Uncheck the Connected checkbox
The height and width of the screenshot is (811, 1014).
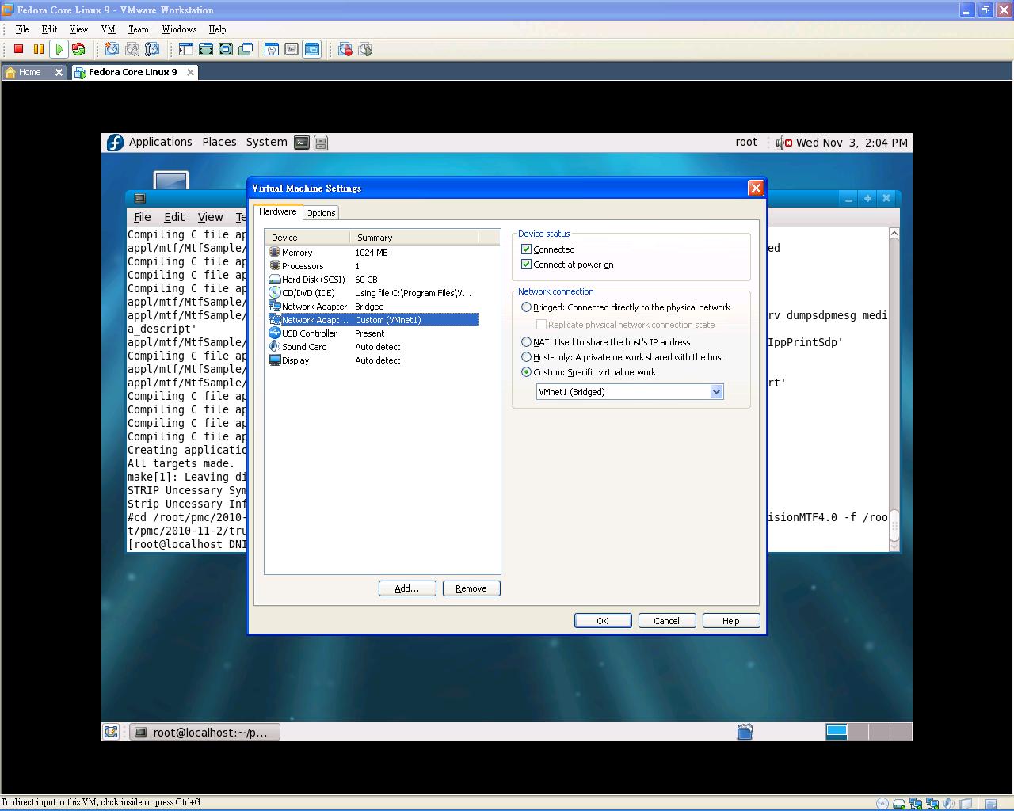coord(526,249)
